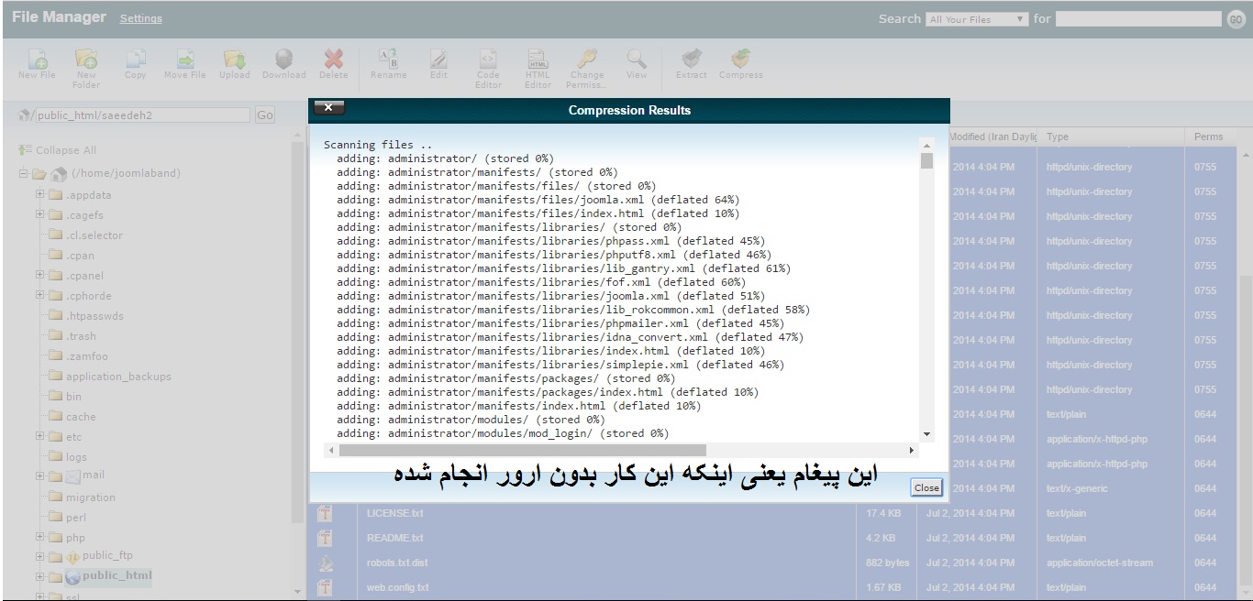Select the Upload toolbar icon
The width and height of the screenshot is (1253, 601).
tap(234, 60)
